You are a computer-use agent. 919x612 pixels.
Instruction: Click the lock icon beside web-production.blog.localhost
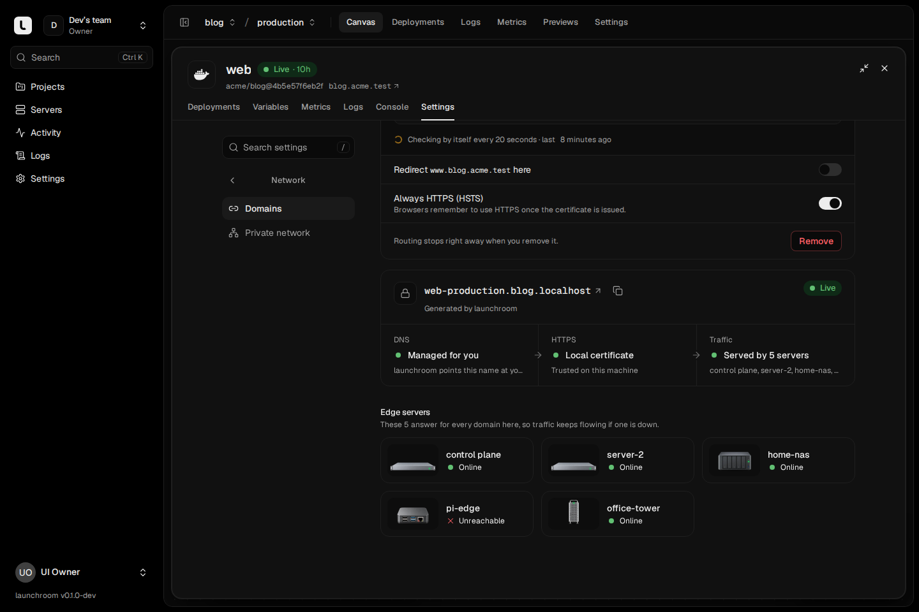coord(405,293)
